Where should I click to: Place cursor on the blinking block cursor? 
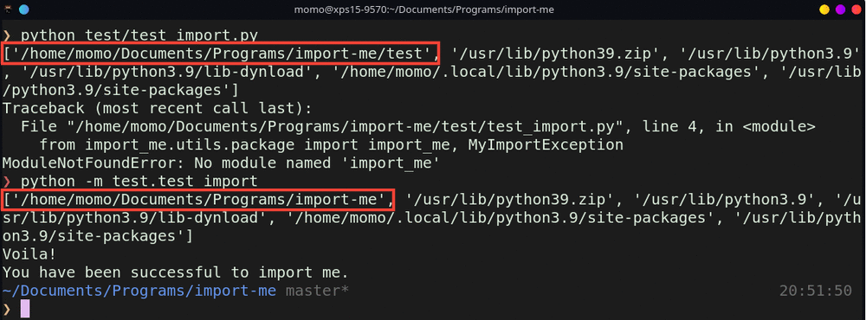click(x=25, y=309)
